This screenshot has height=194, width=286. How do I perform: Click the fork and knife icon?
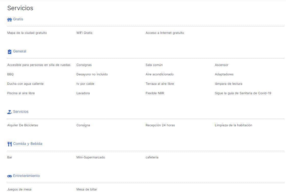coord(9,144)
